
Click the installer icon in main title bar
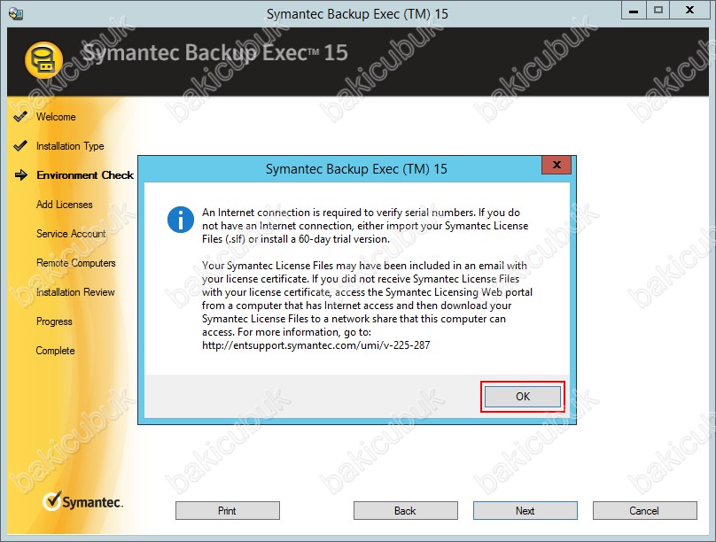pos(16,13)
